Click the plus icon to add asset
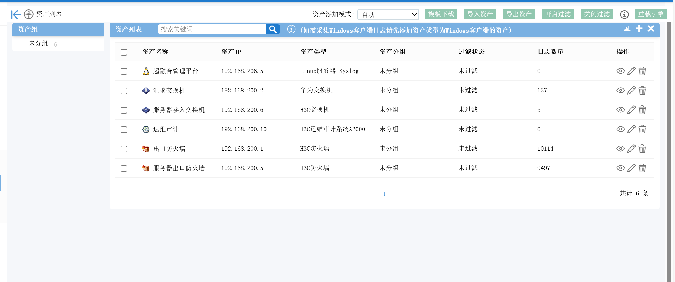The width and height of the screenshot is (675, 282). click(x=639, y=29)
